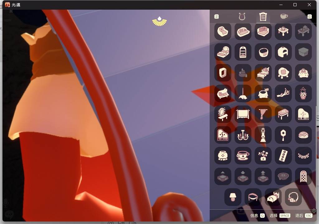319x224 pixels.
Task: Pick the lattice arched door icon
Action: [x=303, y=176]
